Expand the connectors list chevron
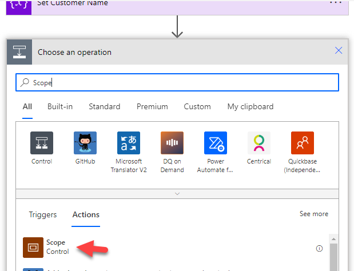Viewport: 354px width, 271px height. click(x=177, y=194)
